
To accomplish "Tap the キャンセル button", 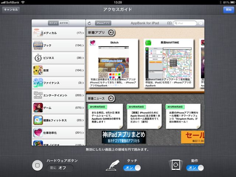I will 11,10.
